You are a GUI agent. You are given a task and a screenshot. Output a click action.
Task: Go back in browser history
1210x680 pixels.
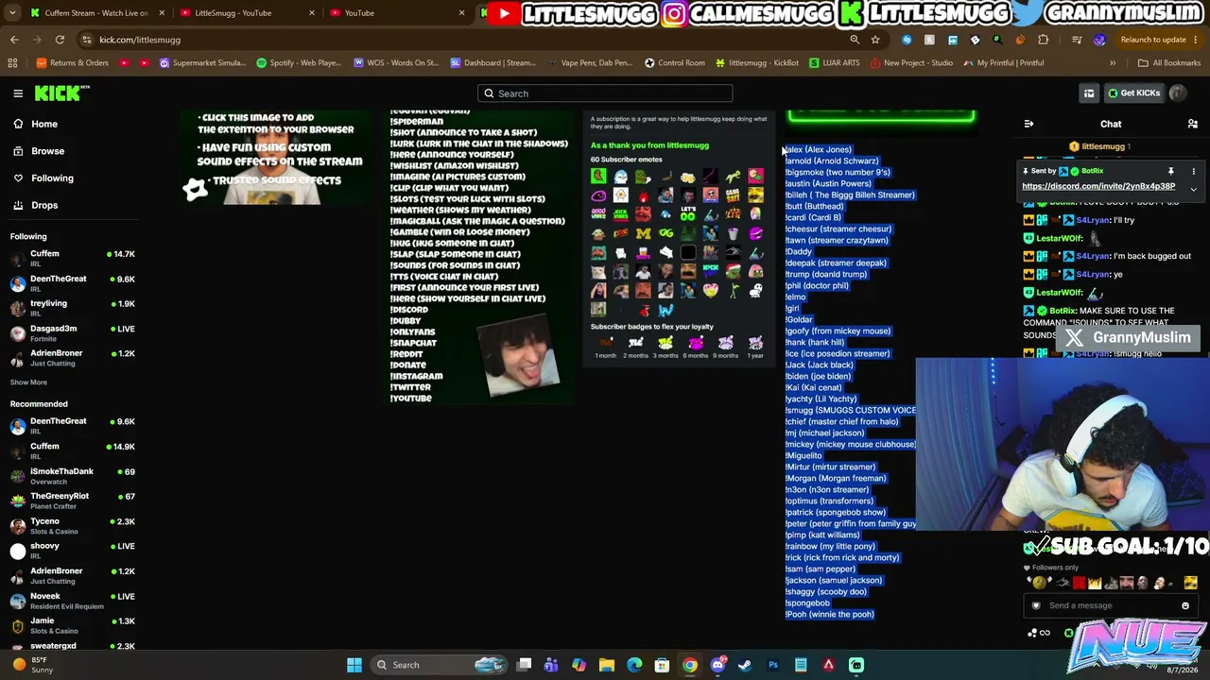tap(14, 40)
